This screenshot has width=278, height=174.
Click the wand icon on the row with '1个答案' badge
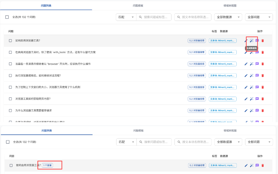pyautogui.click(x=251, y=165)
